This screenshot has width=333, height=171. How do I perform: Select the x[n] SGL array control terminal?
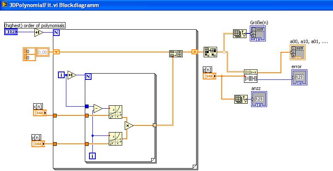(40, 113)
